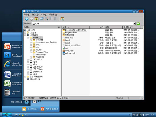Viewport: 156px width, 117px height.
Task: Click the Back arrow toolbar button
Action: pos(27,19)
